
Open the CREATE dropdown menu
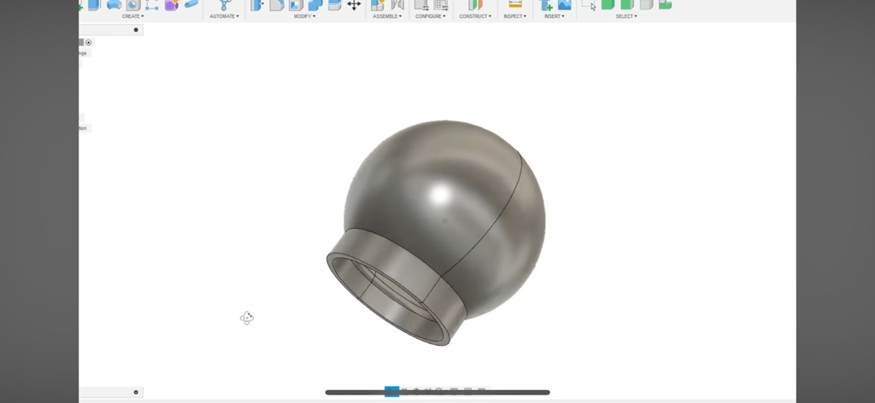[132, 16]
